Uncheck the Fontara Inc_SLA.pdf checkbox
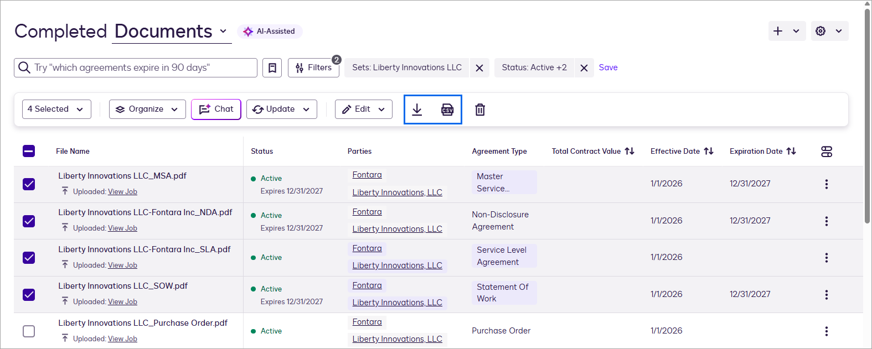Image resolution: width=872 pixels, height=349 pixels. pos(29,258)
